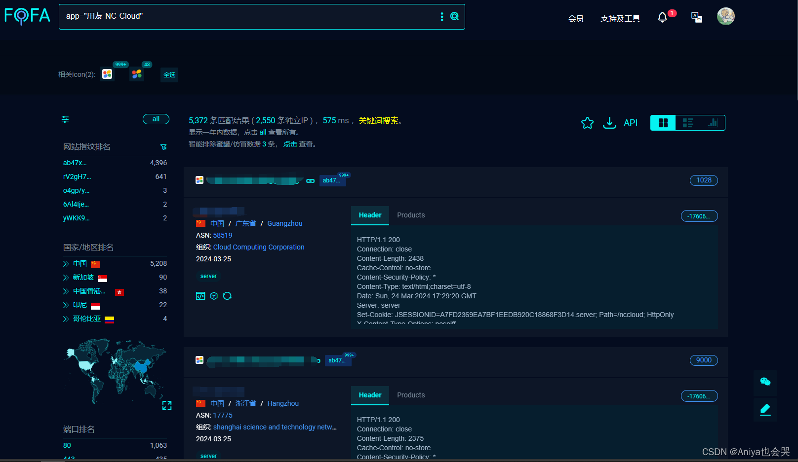Click Cloud Computing Corporation organization

(259, 247)
